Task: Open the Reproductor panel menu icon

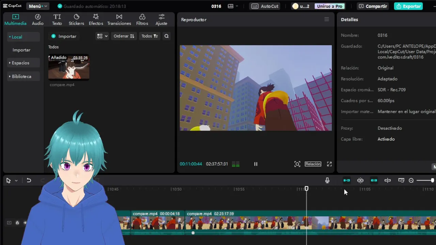Action: click(x=327, y=19)
